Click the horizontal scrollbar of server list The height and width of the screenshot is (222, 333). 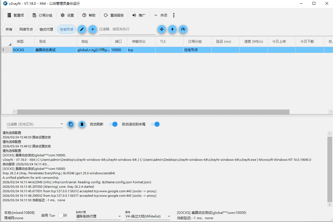[x=153, y=112]
